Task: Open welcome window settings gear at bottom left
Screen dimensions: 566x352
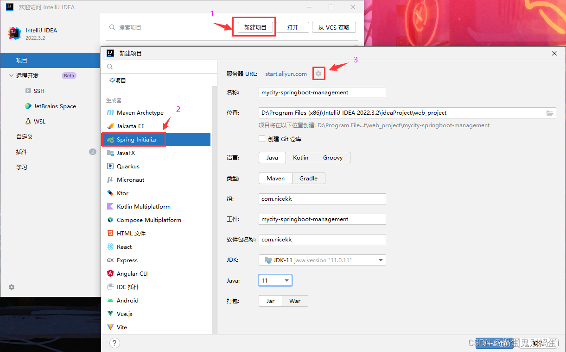Action: 12,287
